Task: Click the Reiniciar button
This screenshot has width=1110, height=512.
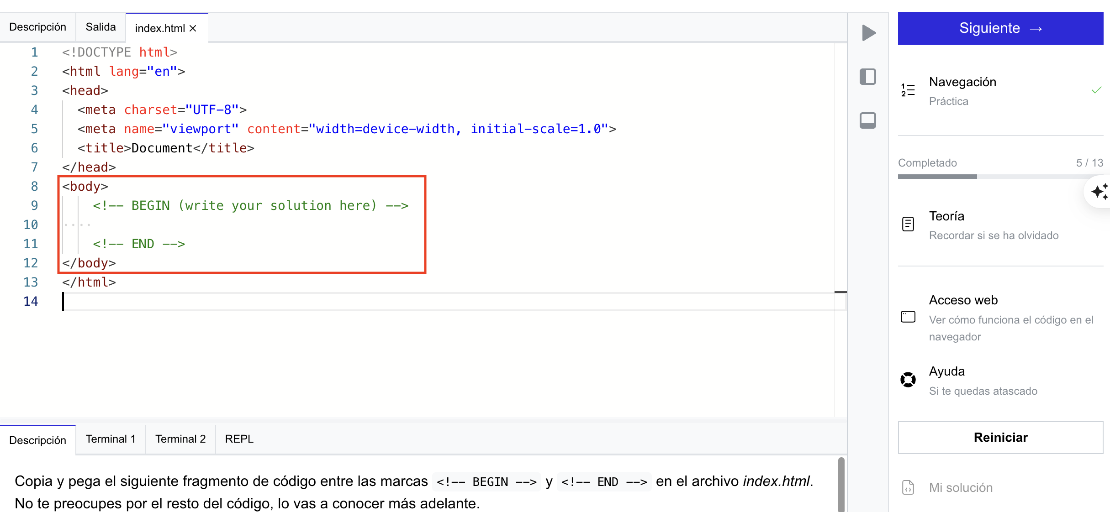Action: coord(1000,438)
